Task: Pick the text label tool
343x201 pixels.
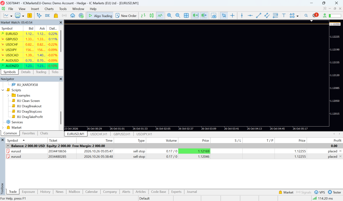Action: (284, 16)
